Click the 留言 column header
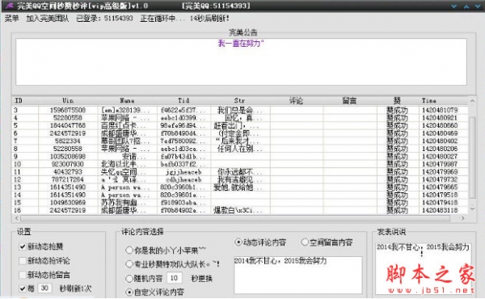 (x=349, y=100)
